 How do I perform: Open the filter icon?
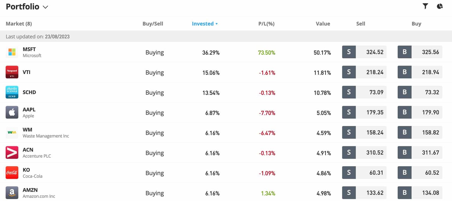coord(425,6)
